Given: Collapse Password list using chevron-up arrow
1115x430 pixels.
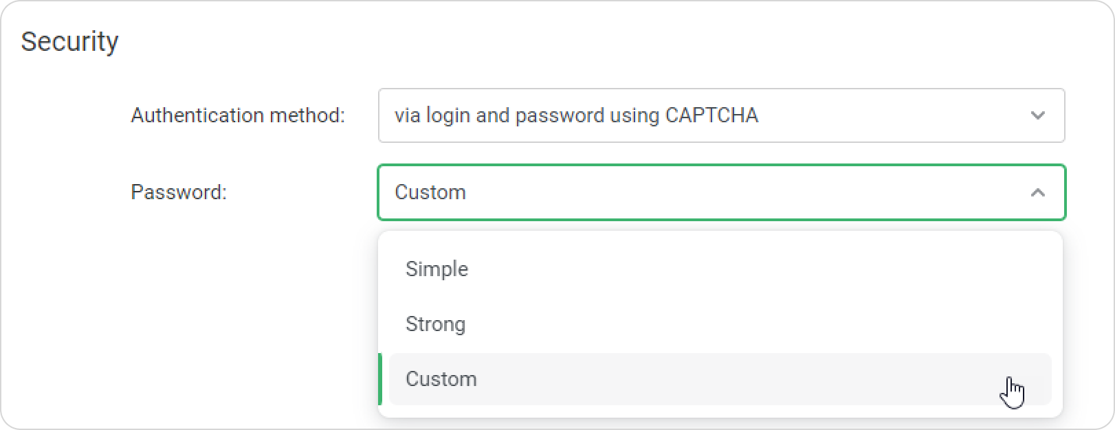Looking at the screenshot, I should pyautogui.click(x=1037, y=192).
